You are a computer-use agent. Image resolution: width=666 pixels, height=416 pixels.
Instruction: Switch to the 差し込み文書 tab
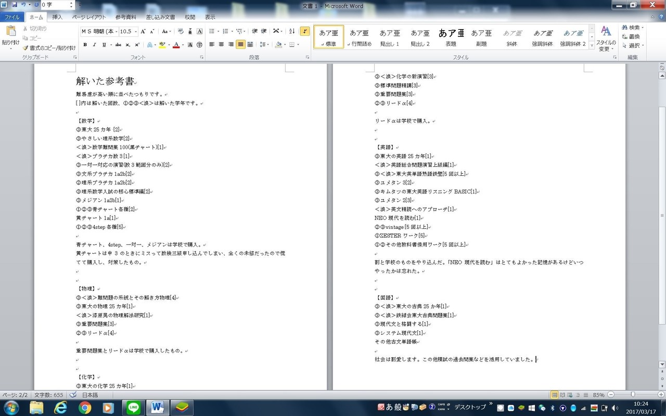[x=160, y=17]
